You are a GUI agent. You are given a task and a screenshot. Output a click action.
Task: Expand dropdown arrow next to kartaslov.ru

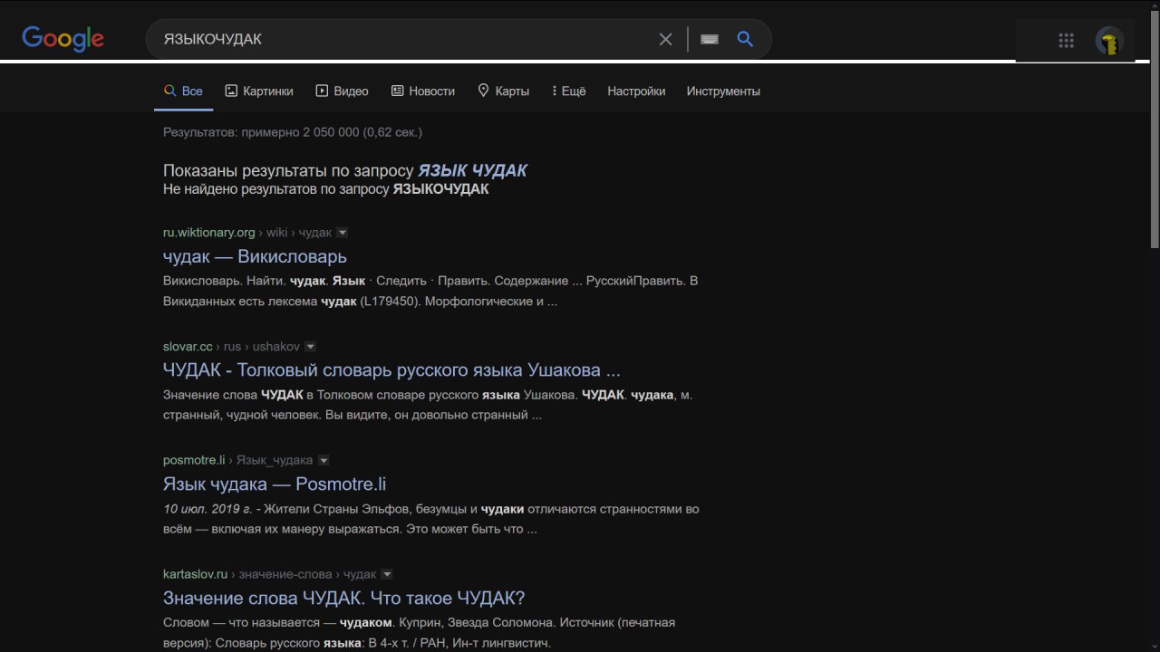[x=387, y=575]
